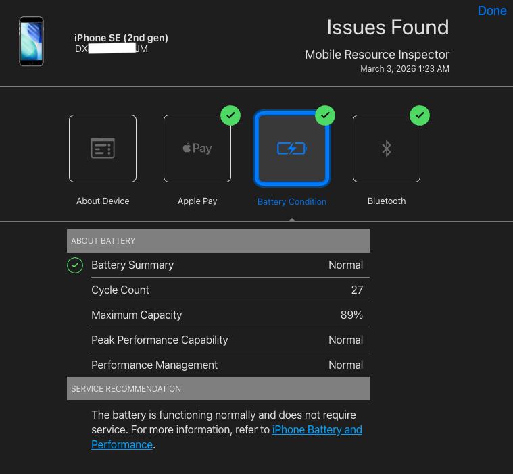Open the About Device tile icon
513x474 pixels.
(103, 149)
